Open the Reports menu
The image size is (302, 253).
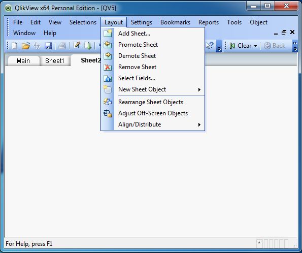[x=209, y=22]
